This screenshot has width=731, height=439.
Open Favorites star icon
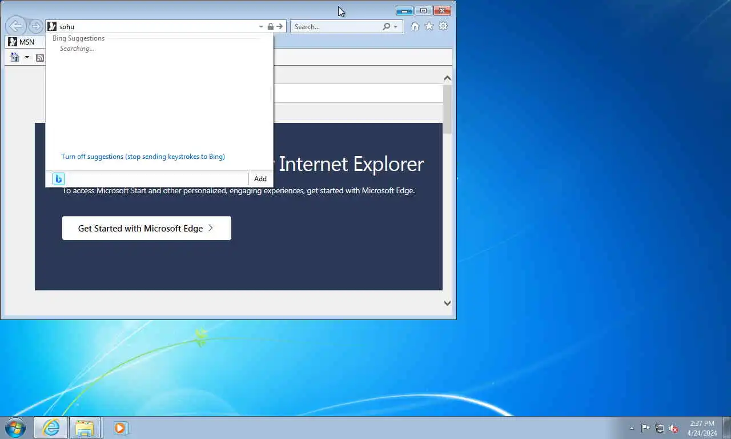429,26
